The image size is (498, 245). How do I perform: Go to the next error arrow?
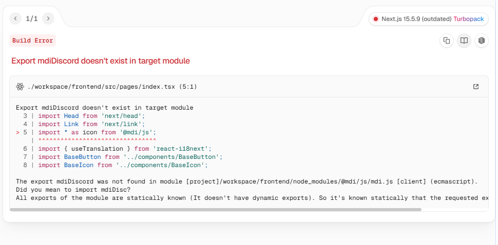[48, 18]
